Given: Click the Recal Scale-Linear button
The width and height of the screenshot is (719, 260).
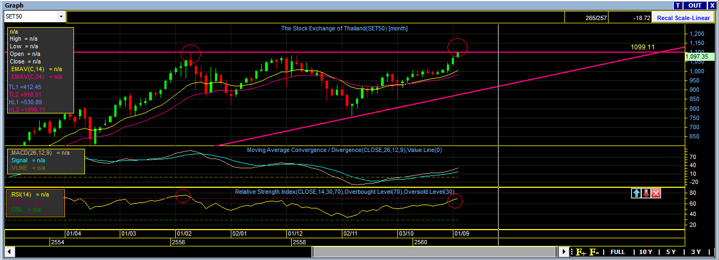Looking at the screenshot, I should click(683, 17).
